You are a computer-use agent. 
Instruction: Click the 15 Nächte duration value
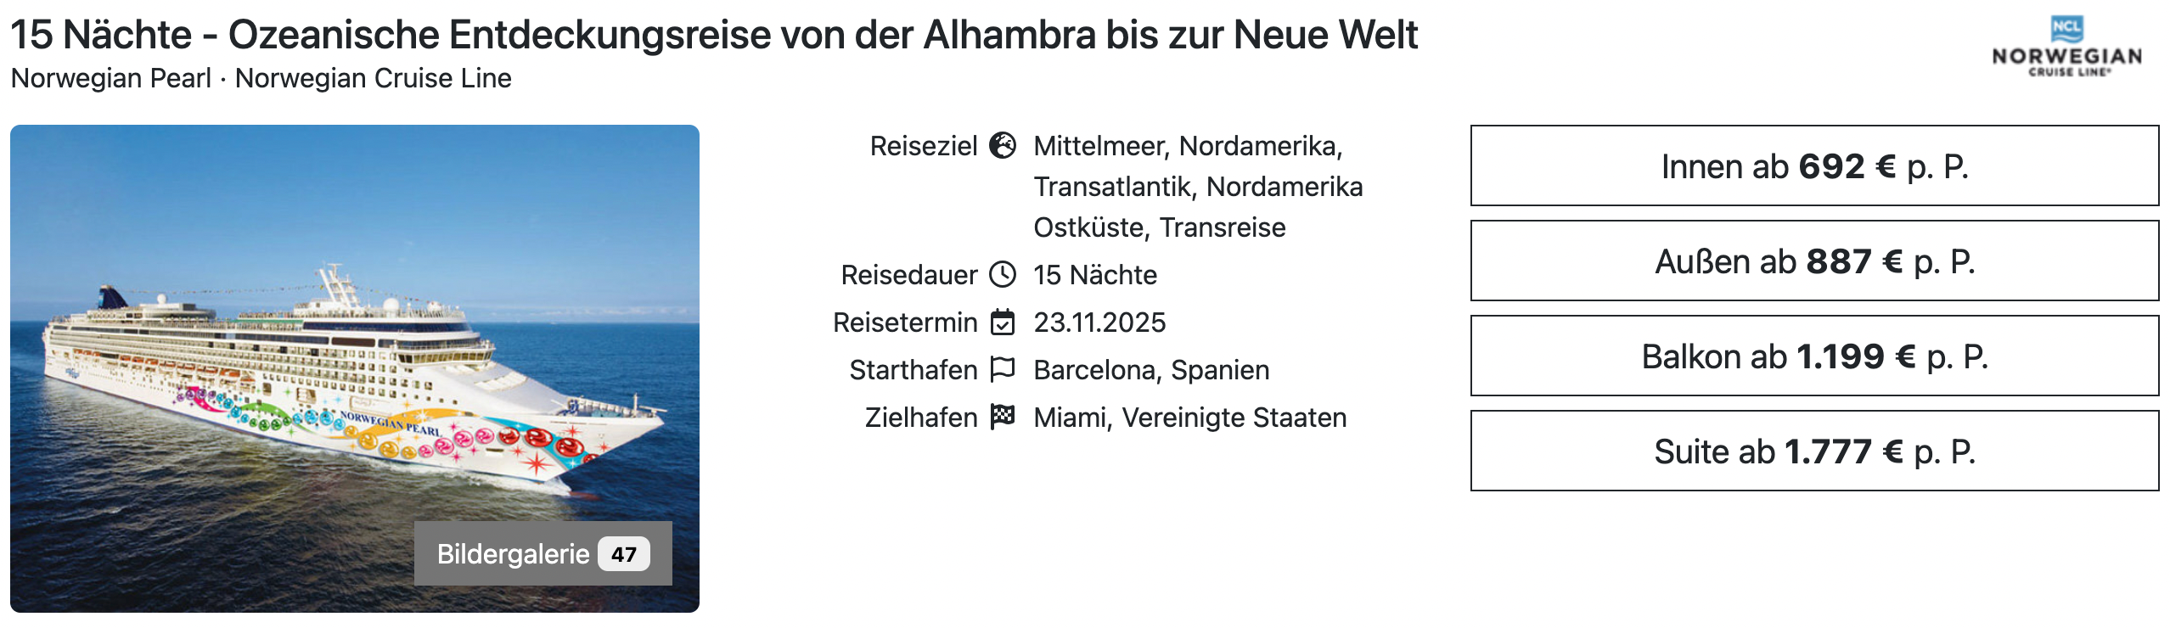pos(1095,275)
